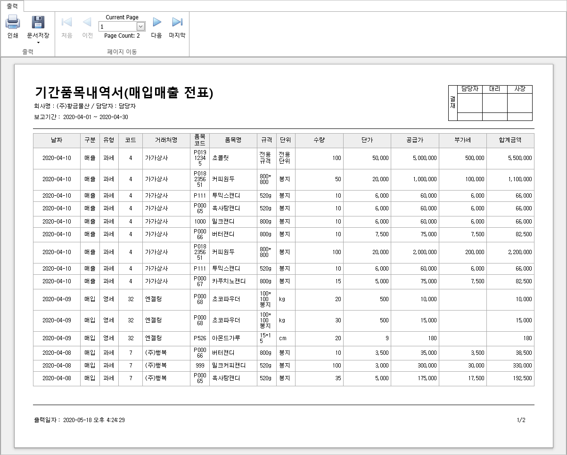The height and width of the screenshot is (455, 567).
Task: Click quantity 35 cell
Action: pos(319,378)
